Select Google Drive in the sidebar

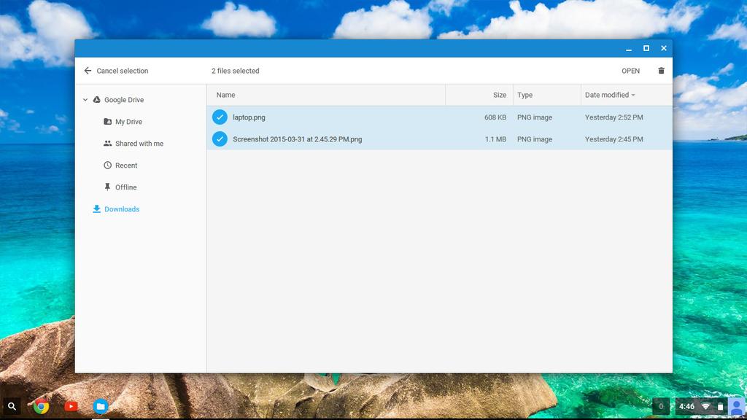[x=124, y=100]
